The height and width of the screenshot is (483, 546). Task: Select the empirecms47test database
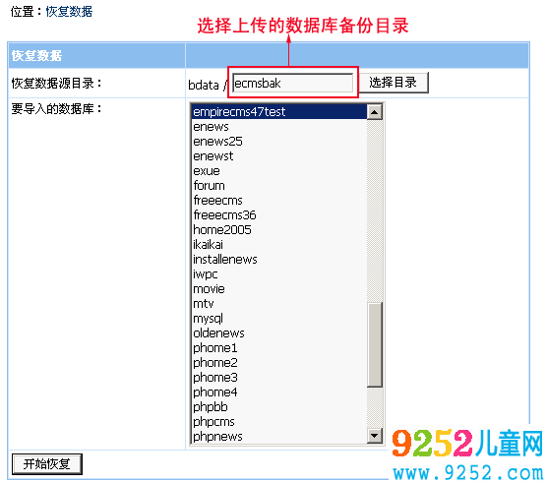(279, 112)
